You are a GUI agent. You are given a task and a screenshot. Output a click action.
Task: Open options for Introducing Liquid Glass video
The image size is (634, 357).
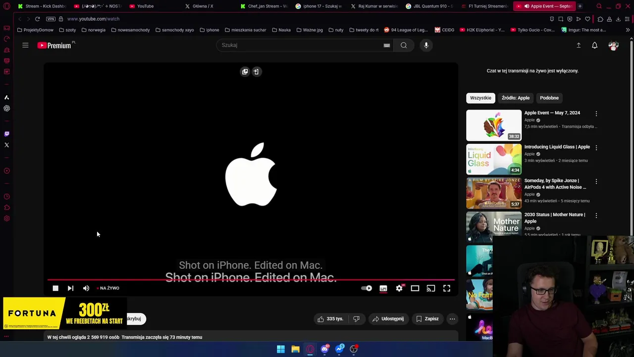click(596, 148)
